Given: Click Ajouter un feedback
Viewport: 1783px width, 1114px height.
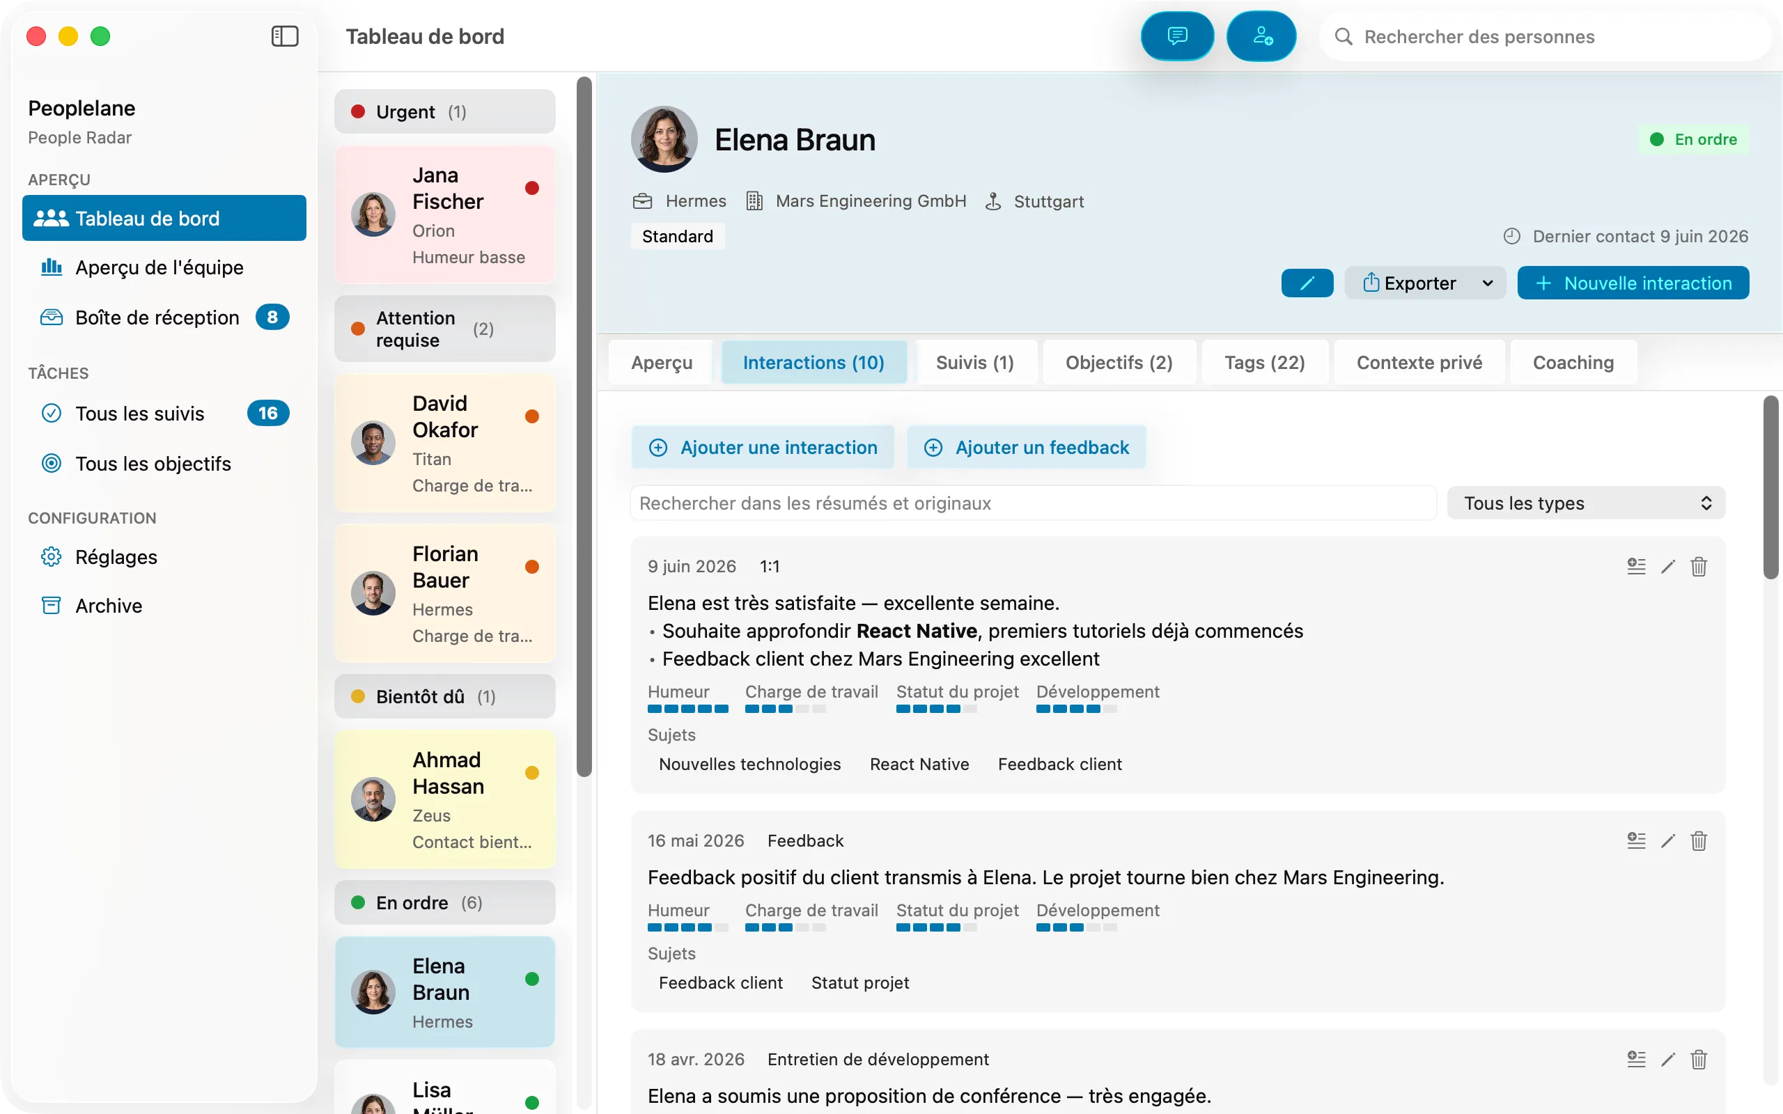Looking at the screenshot, I should tap(1027, 447).
